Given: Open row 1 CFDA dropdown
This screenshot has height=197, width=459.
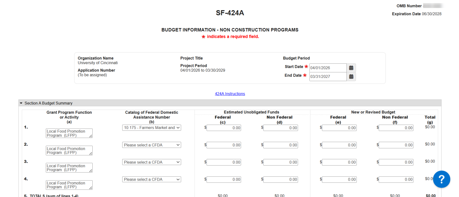Looking at the screenshot, I should click(152, 128).
